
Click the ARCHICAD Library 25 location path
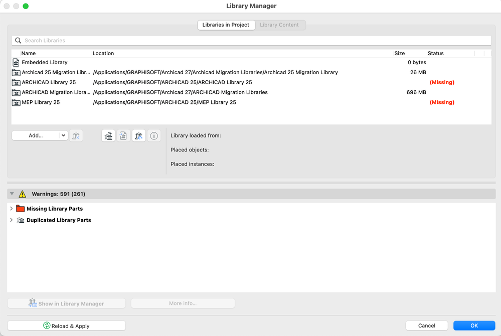tap(172, 82)
